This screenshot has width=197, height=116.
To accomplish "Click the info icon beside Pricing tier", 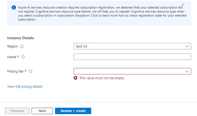I will pos(31,71).
